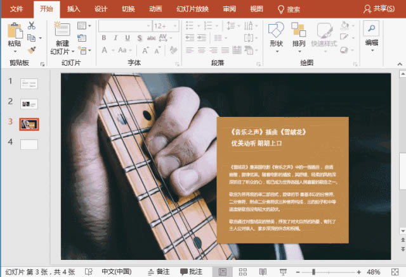Click the Arrange (排列) icon
406x277 pixels.
[x=299, y=30]
